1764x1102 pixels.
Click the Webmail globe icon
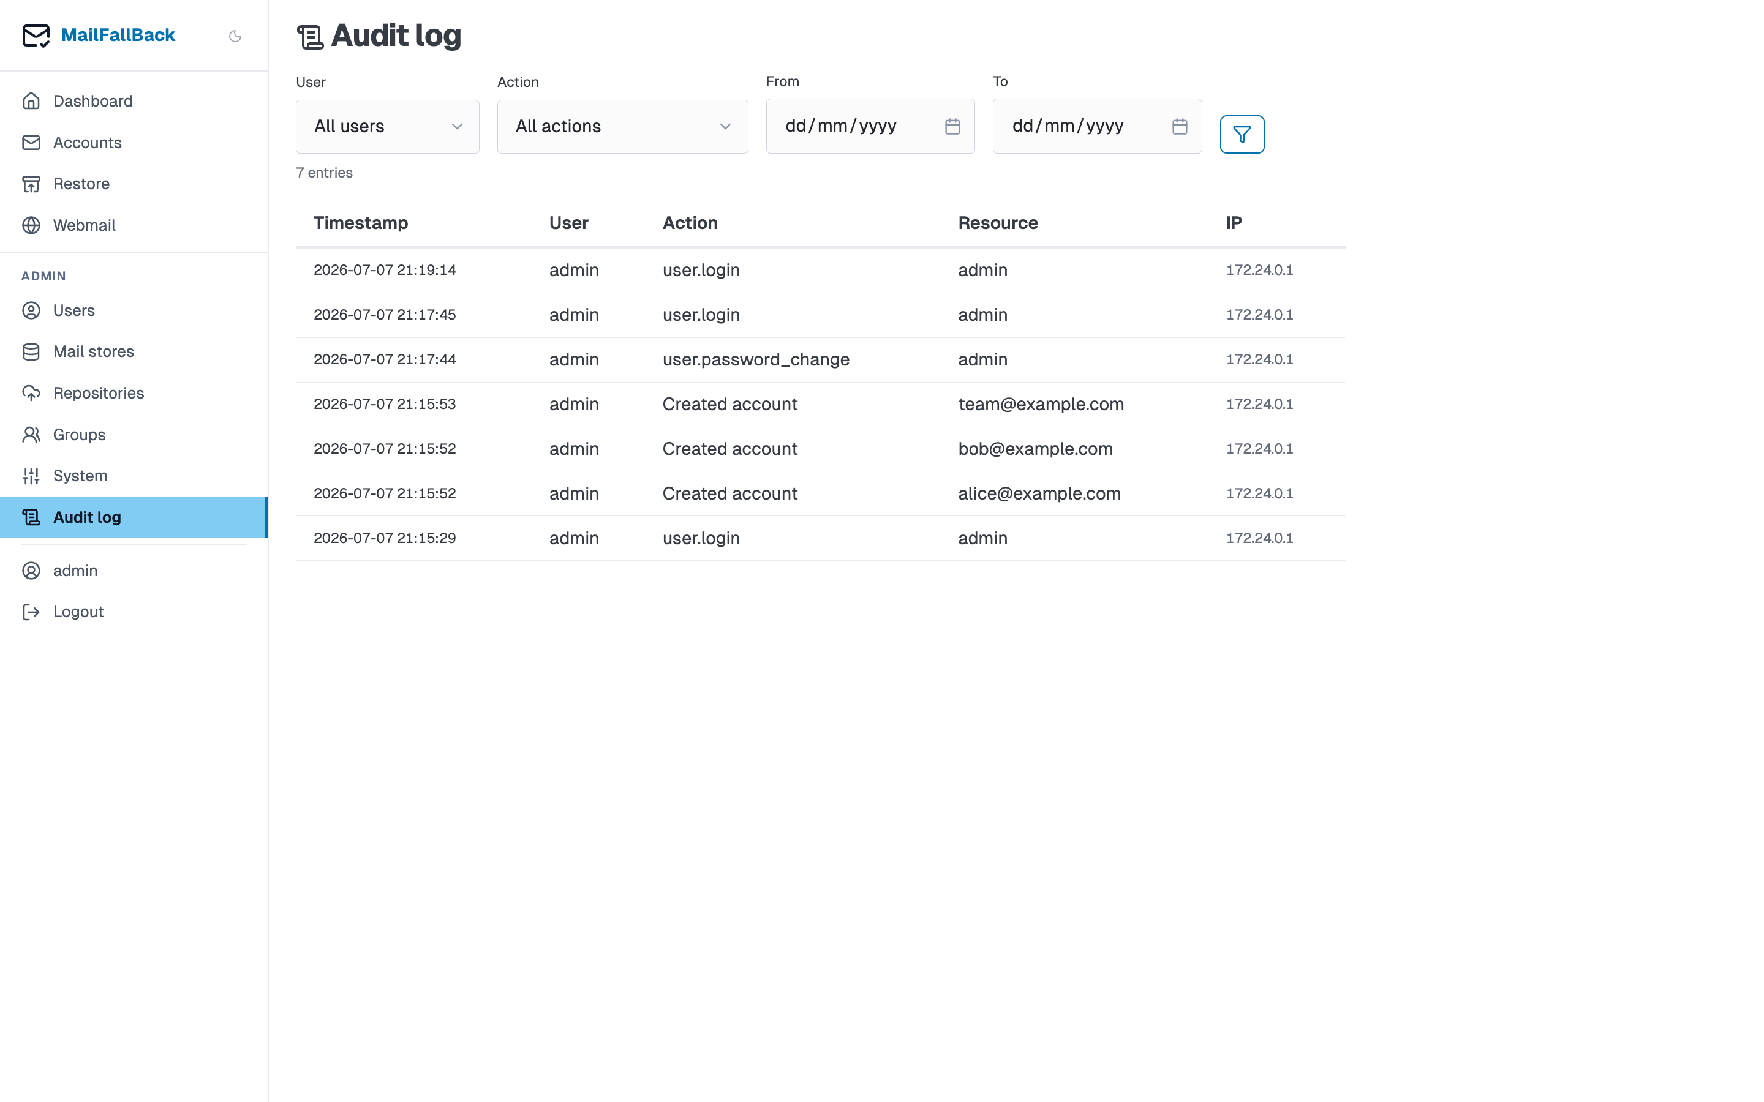31,225
